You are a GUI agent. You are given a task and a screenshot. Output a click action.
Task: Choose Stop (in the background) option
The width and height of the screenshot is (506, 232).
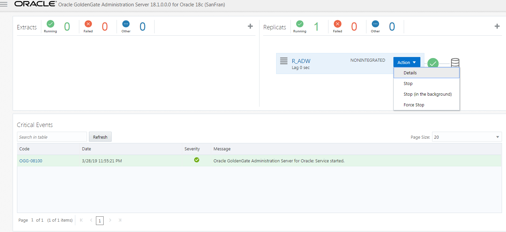[426, 94]
